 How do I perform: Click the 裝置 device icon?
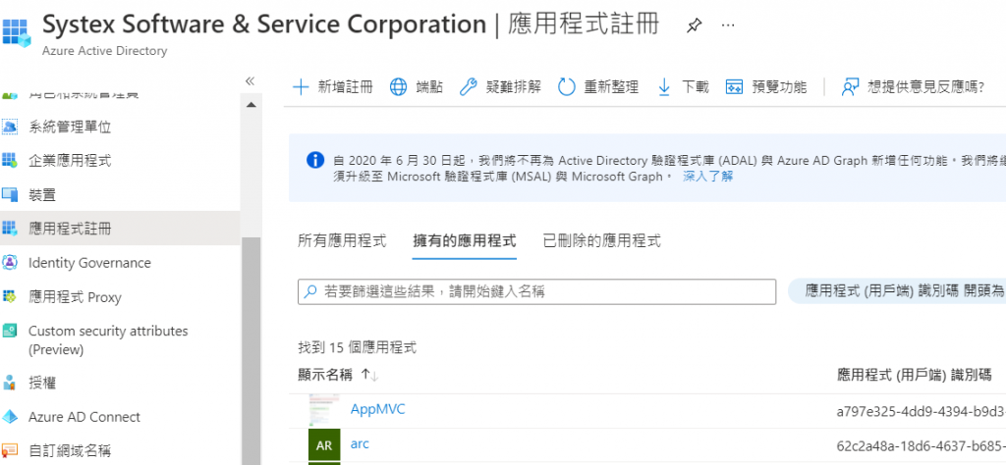(10, 194)
